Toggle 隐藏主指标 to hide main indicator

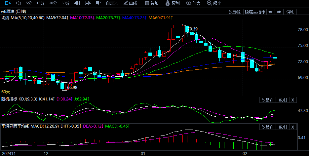tap(254, 12)
